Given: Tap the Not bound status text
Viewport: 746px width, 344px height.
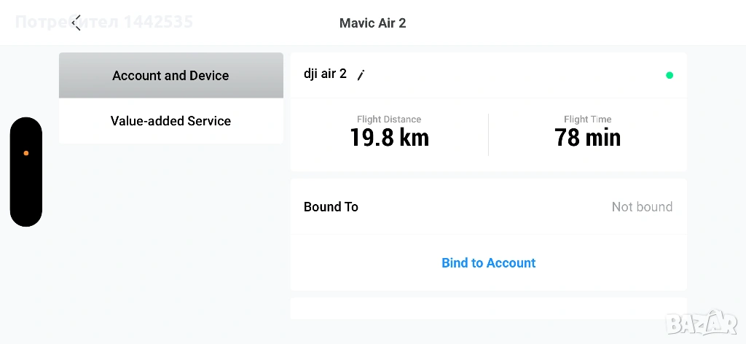Looking at the screenshot, I should tap(642, 207).
